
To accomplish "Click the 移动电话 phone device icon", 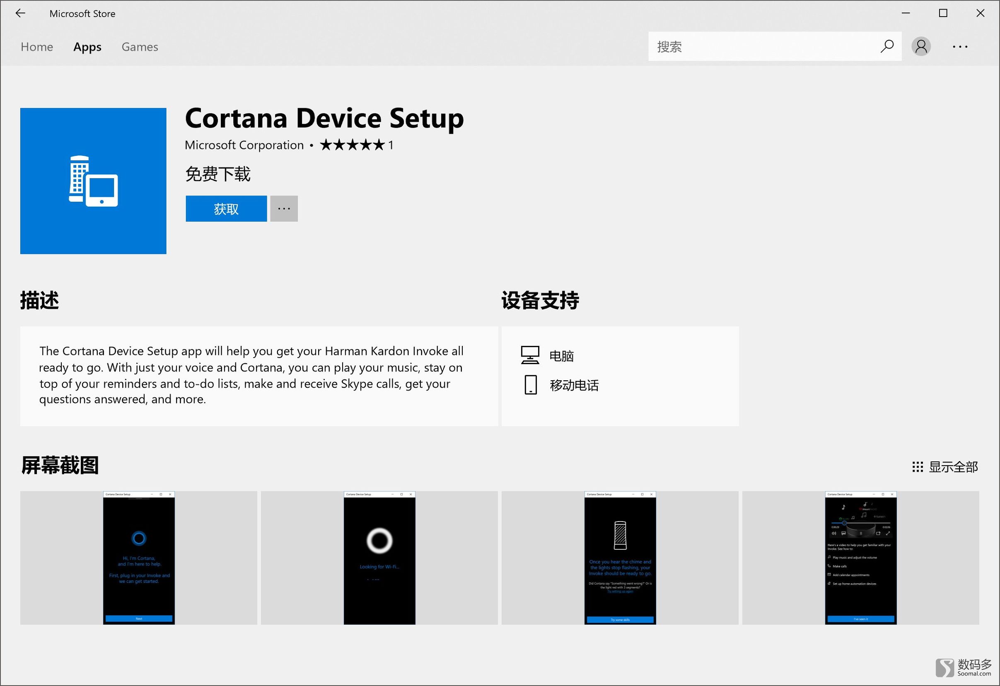I will click(531, 385).
